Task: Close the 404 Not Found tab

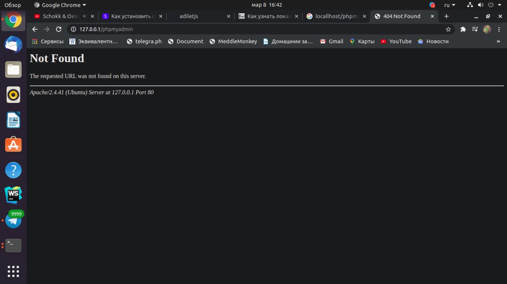Action: pos(432,16)
